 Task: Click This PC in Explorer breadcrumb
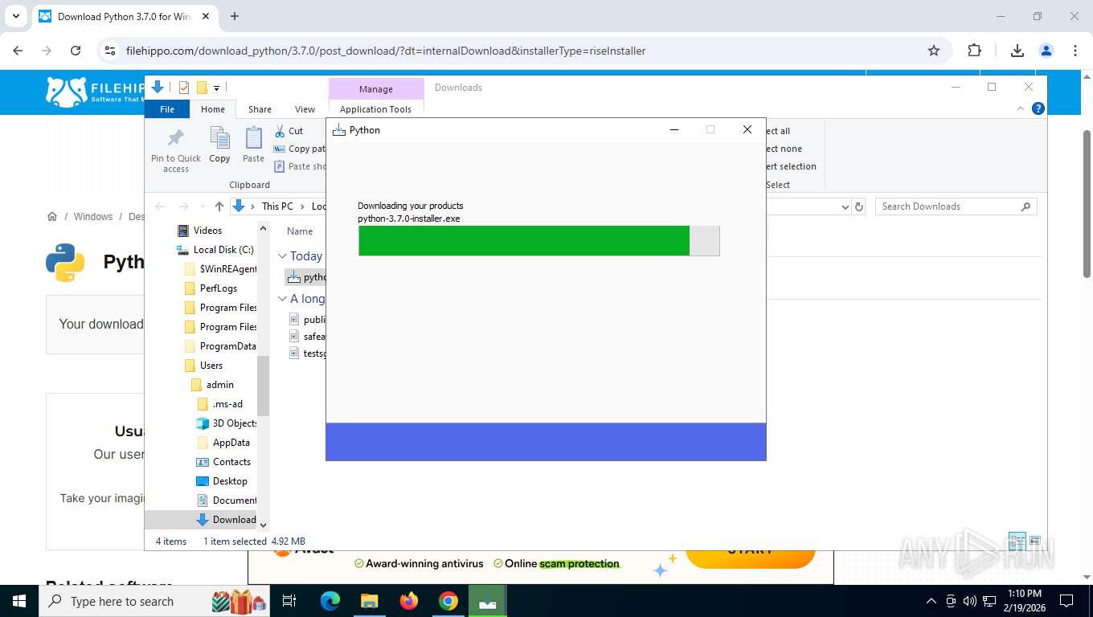[277, 206]
